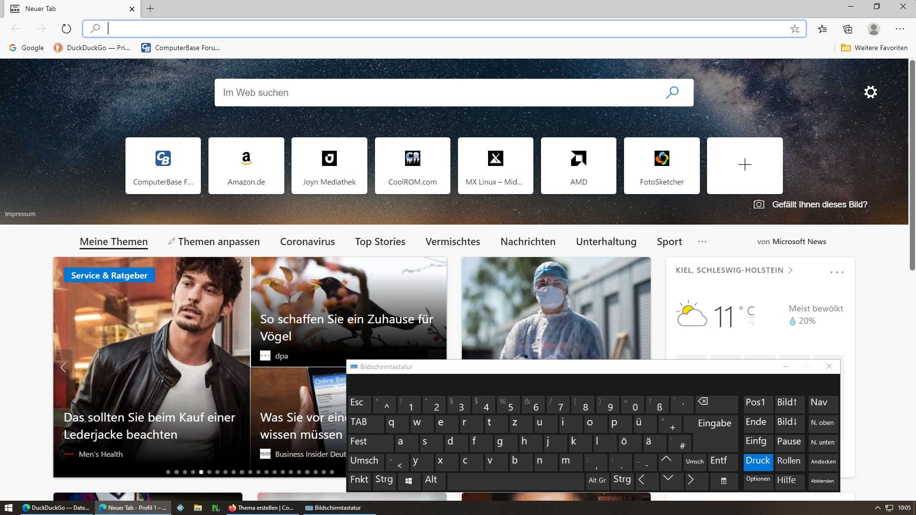The width and height of the screenshot is (916, 515).
Task: Select the Sport news tab
Action: pos(669,242)
